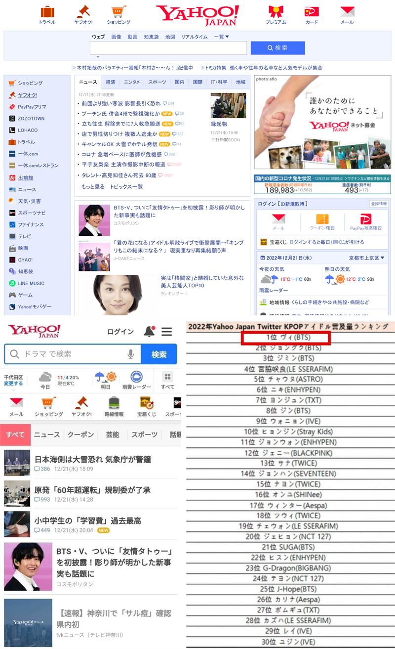
Task: Open headline プーチン氏 併合4州で監視強化か
Action: tap(120, 113)
